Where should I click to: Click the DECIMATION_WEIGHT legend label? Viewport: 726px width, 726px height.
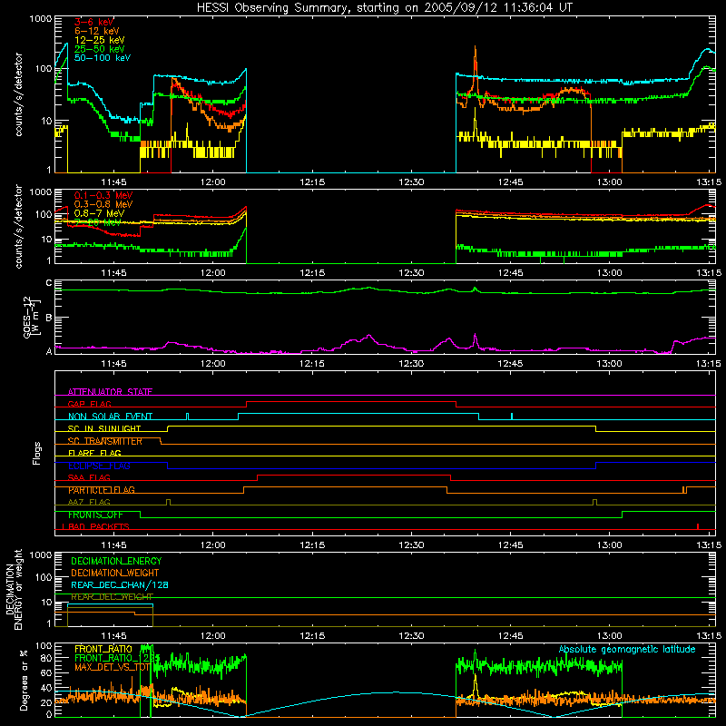pos(115,574)
